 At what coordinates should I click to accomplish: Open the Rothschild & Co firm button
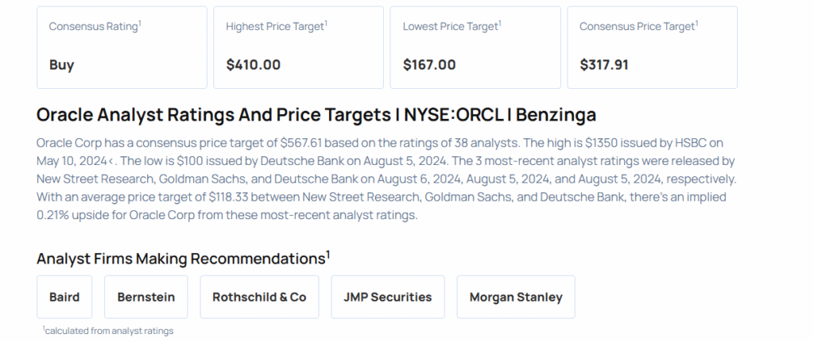[x=259, y=298]
